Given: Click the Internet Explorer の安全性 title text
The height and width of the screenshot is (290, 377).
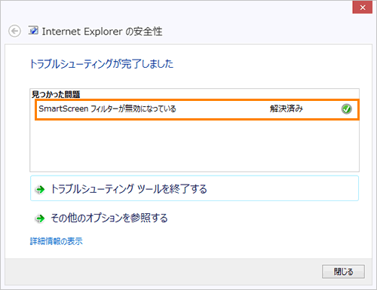Looking at the screenshot, I should (x=102, y=32).
